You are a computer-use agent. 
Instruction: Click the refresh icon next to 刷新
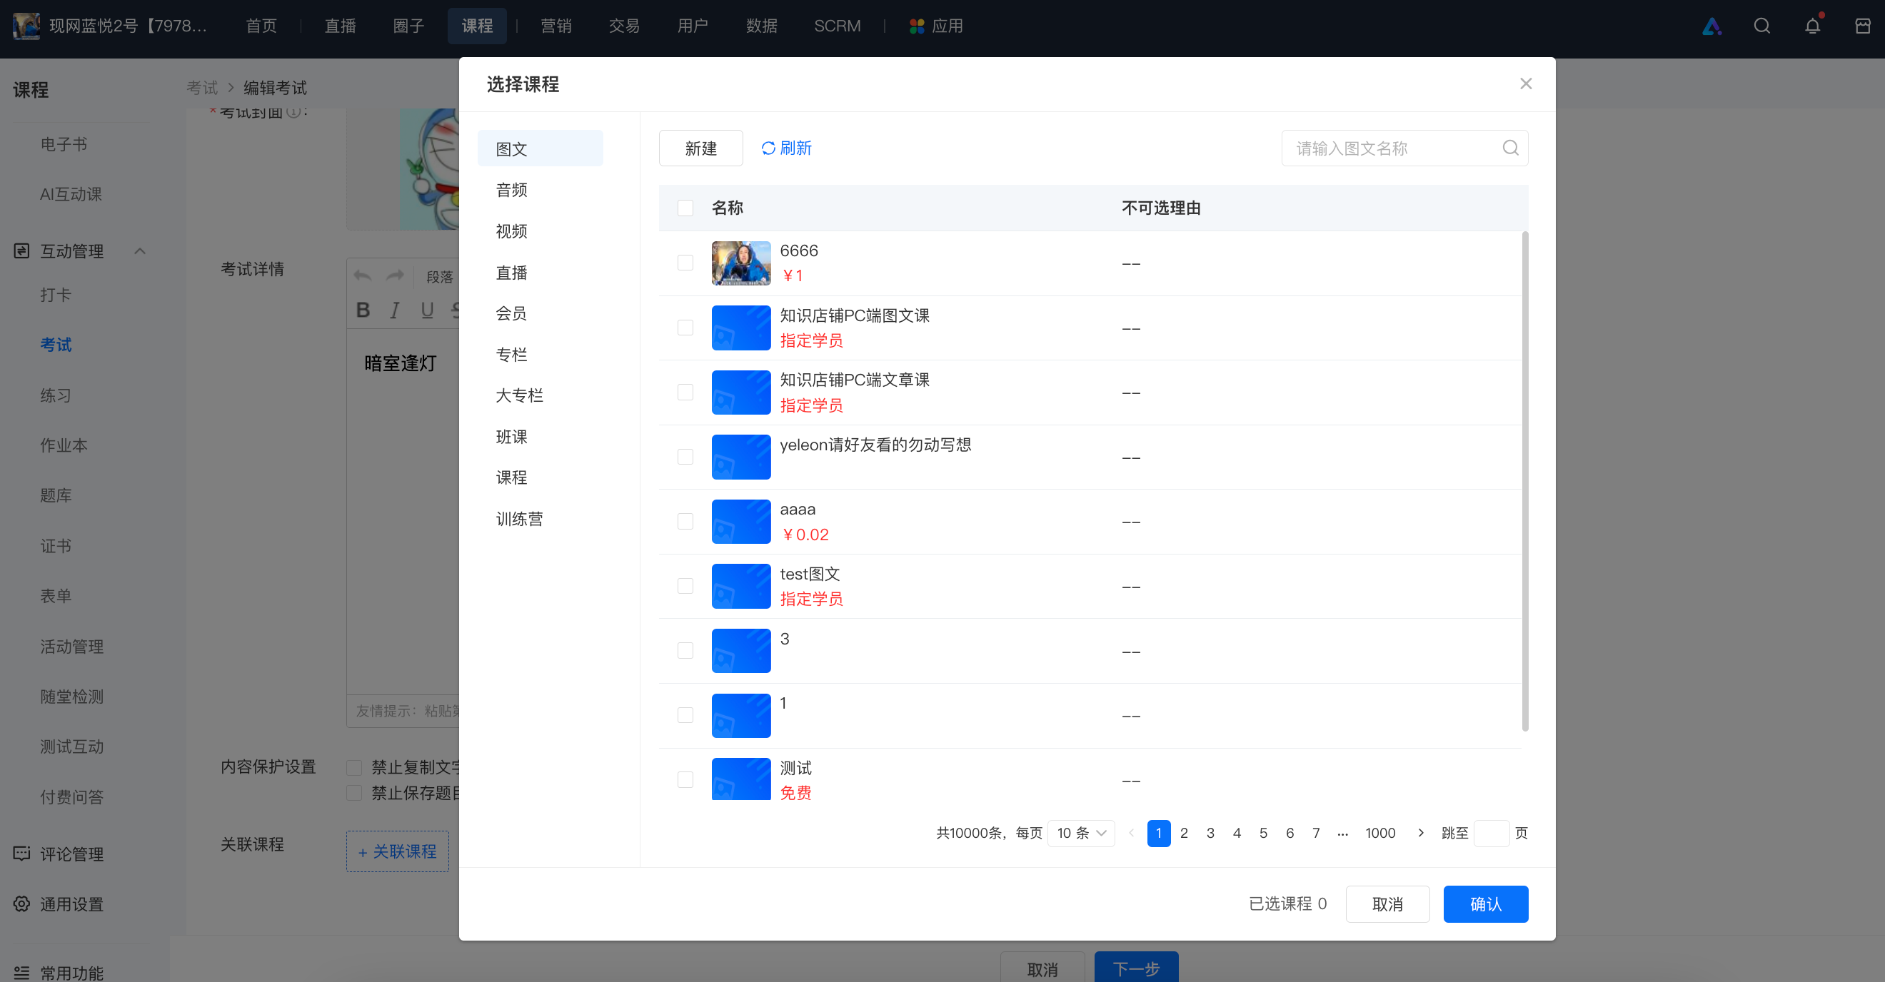click(768, 148)
